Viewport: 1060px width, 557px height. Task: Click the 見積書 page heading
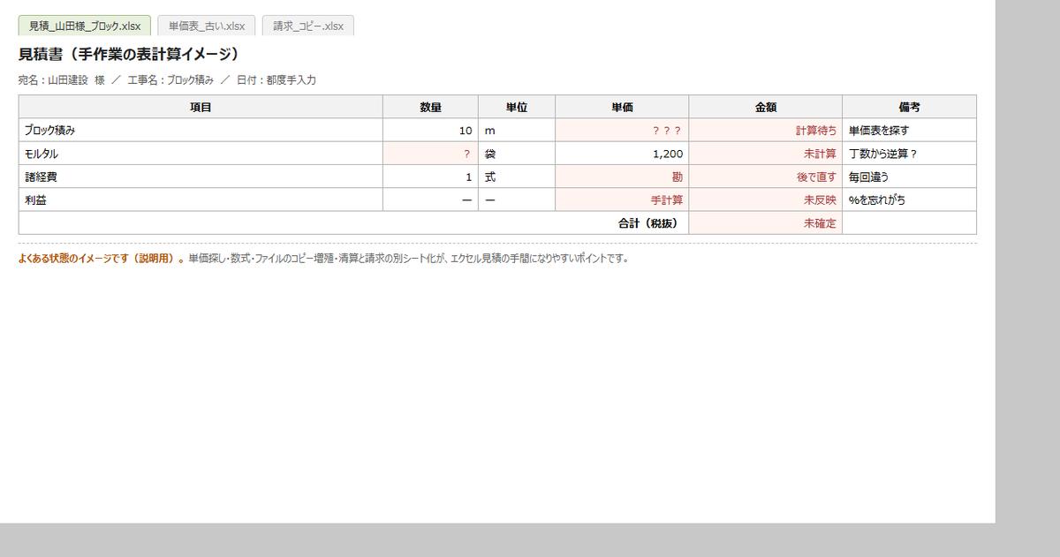click(129, 55)
